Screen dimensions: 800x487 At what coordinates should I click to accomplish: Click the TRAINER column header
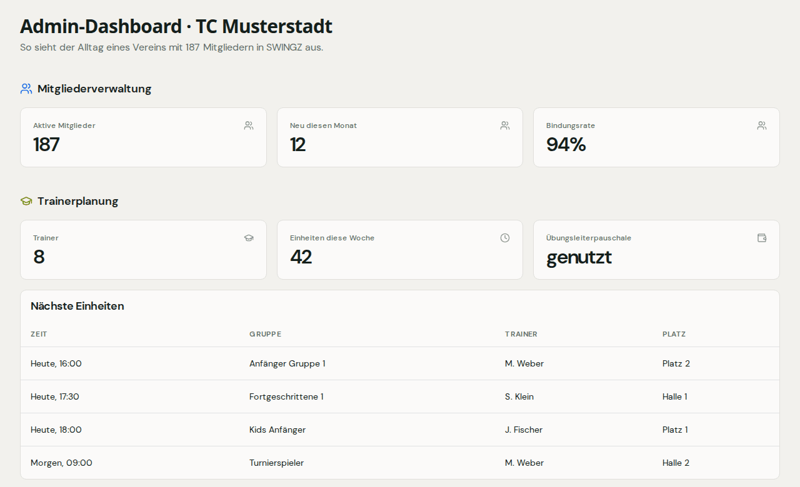pyautogui.click(x=521, y=334)
